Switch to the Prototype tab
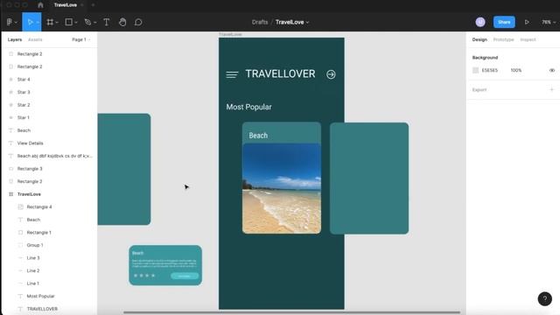Screen dimensions: 560x315 [x=503, y=39]
